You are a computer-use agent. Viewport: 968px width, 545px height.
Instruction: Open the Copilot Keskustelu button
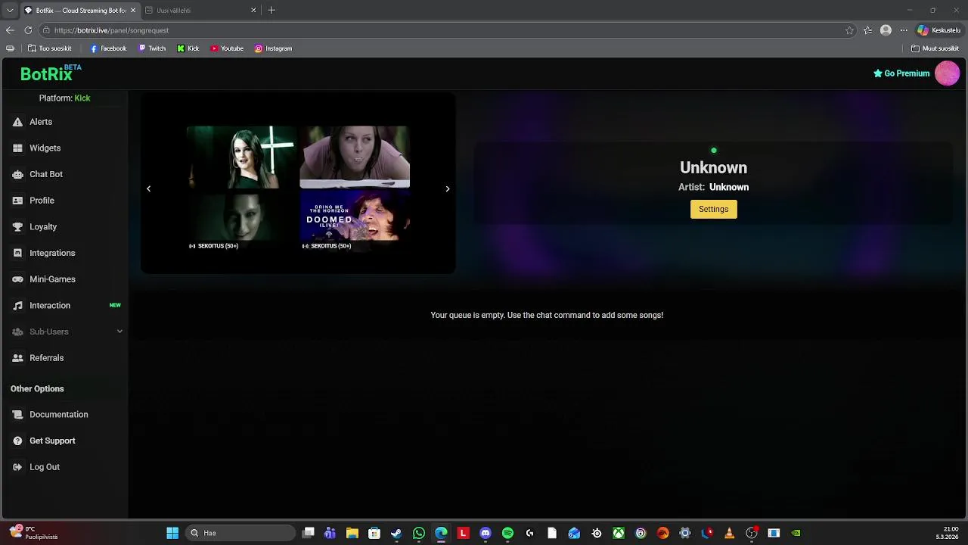(939, 30)
